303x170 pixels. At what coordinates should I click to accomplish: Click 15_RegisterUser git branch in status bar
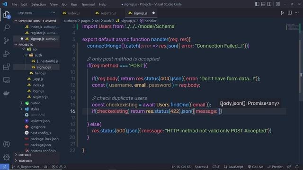[x=25, y=167]
